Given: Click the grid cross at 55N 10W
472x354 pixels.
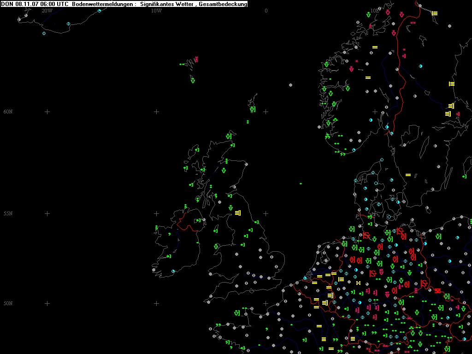Looking at the screenshot, I should click(156, 213).
